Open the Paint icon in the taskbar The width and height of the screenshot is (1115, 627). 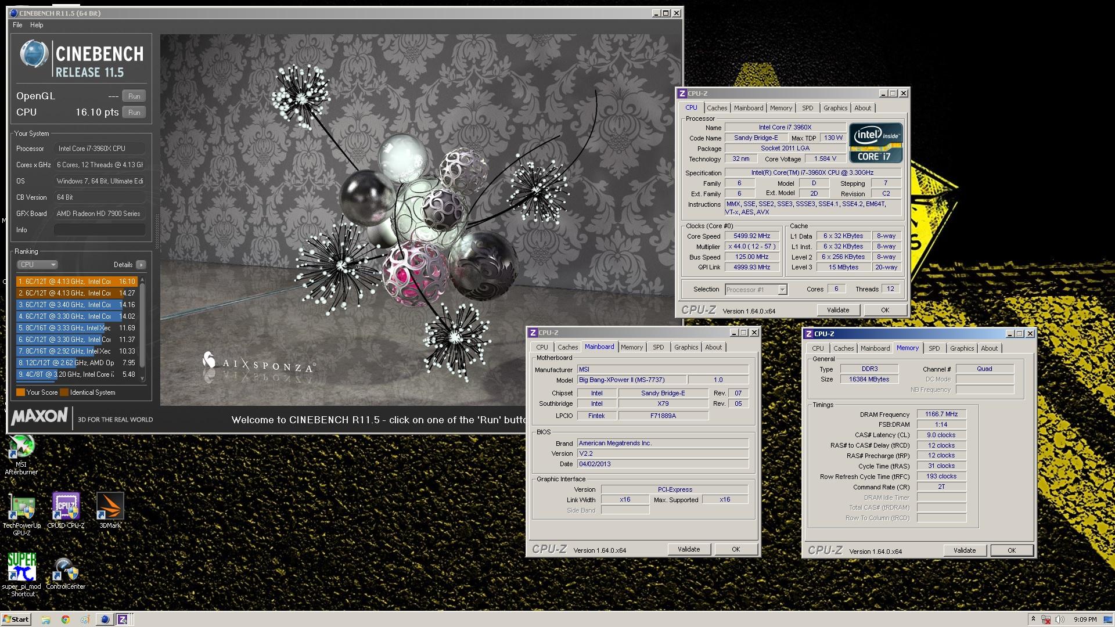tap(85, 619)
